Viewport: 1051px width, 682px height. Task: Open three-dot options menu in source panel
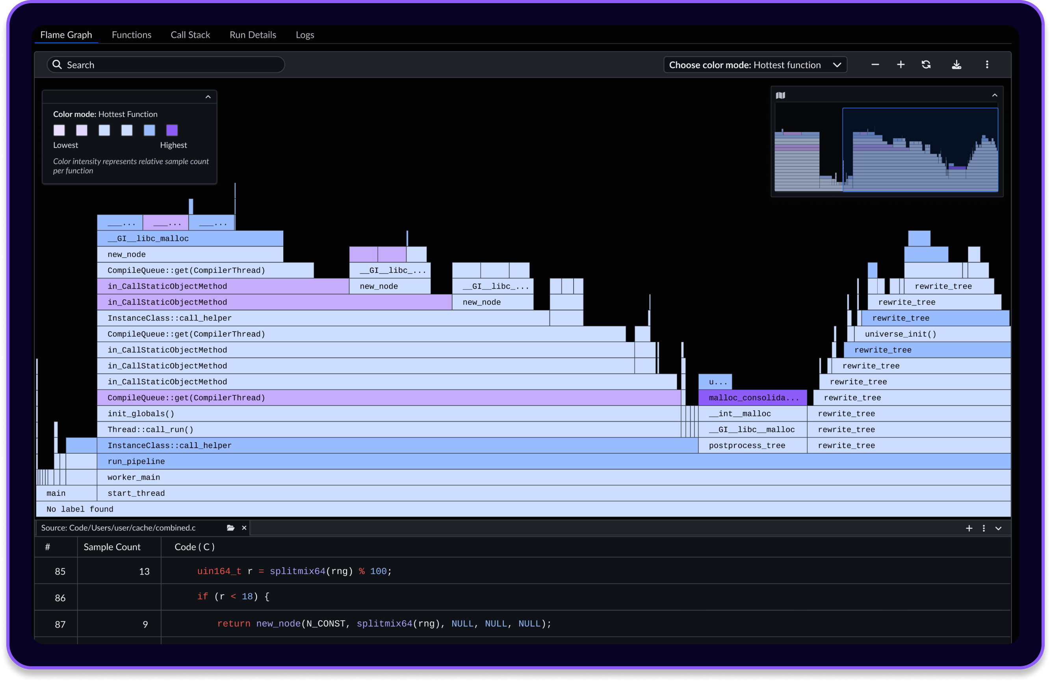click(983, 528)
